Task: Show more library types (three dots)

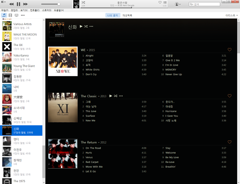Action: [x=23, y=15]
